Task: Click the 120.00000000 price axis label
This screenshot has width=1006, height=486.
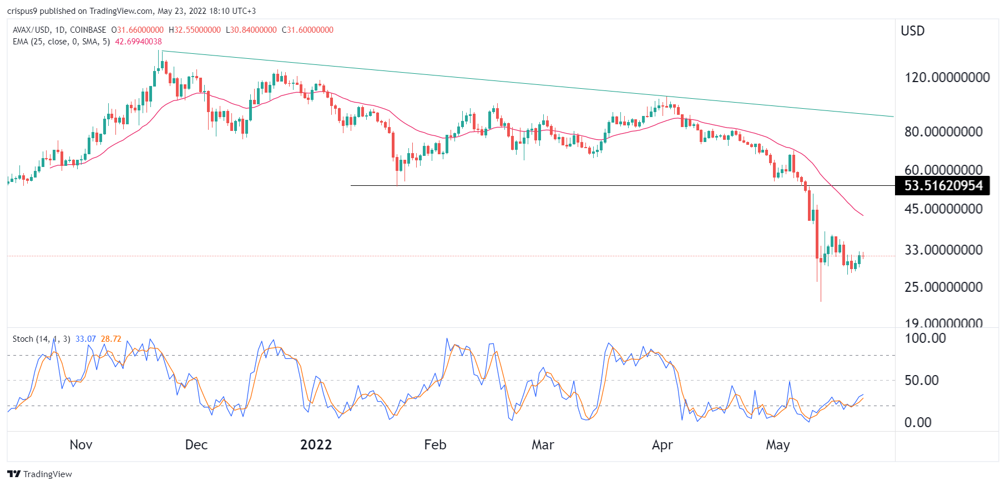Action: (947, 77)
